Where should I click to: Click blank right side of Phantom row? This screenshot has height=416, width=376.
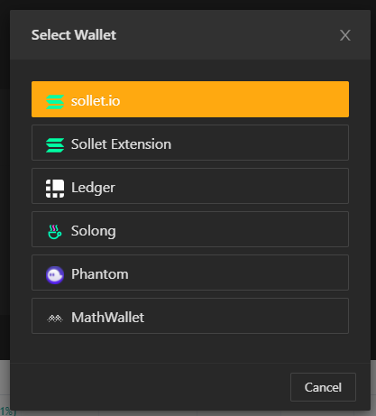click(x=241, y=273)
